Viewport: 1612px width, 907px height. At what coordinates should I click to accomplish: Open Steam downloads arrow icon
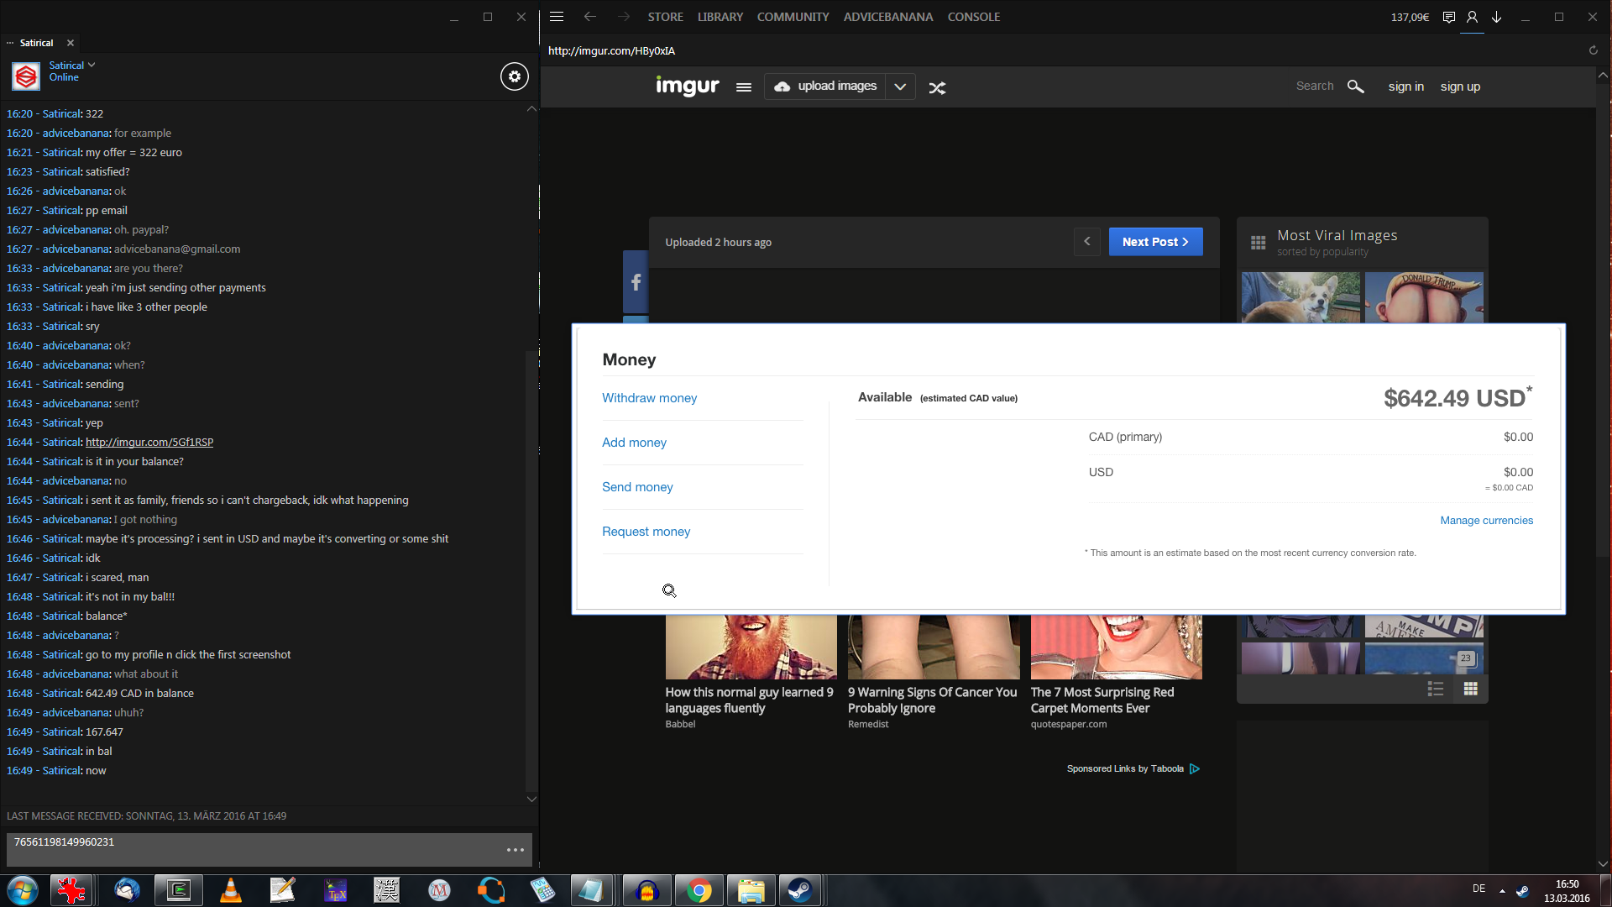pos(1496,17)
